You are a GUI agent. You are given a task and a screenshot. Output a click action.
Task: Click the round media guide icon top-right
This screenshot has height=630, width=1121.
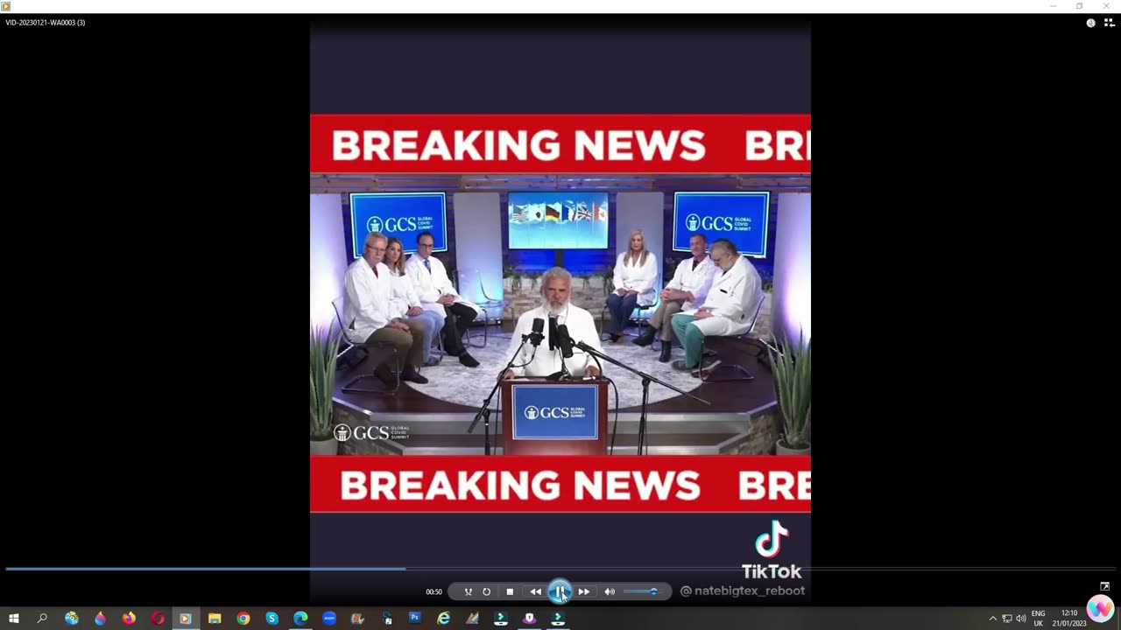pyautogui.click(x=1090, y=23)
